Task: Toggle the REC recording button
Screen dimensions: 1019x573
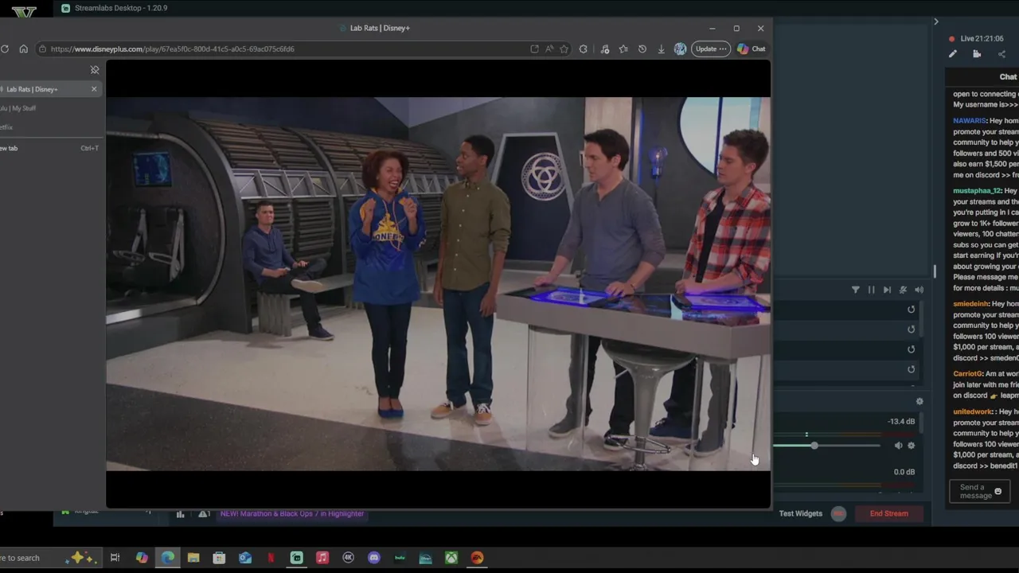Action: (838, 513)
